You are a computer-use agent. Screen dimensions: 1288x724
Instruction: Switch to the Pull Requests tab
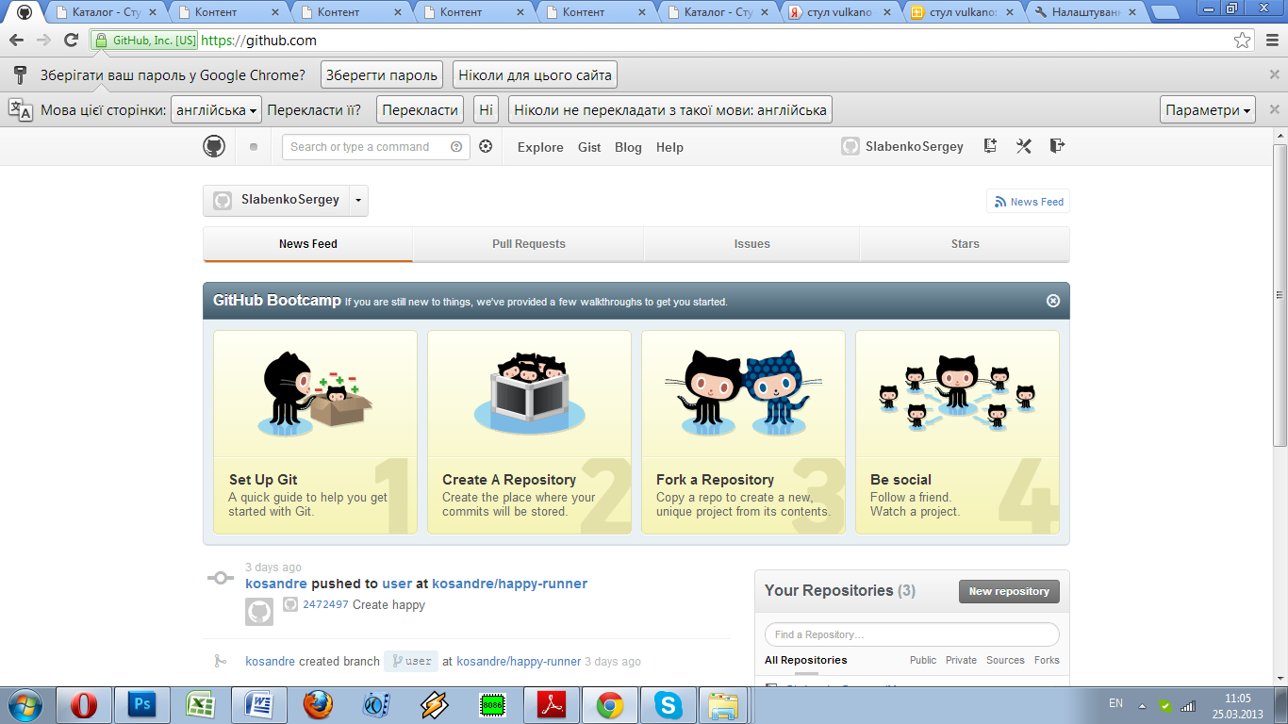click(528, 244)
